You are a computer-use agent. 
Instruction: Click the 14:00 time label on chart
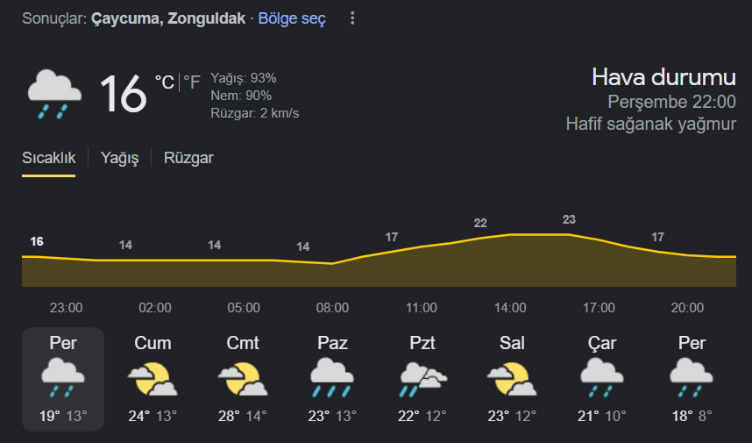(510, 308)
